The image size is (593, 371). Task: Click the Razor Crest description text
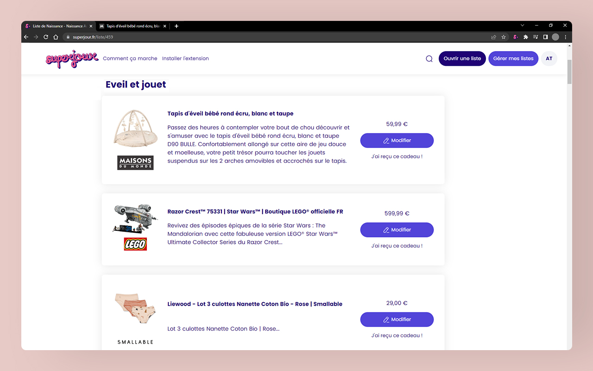252,234
